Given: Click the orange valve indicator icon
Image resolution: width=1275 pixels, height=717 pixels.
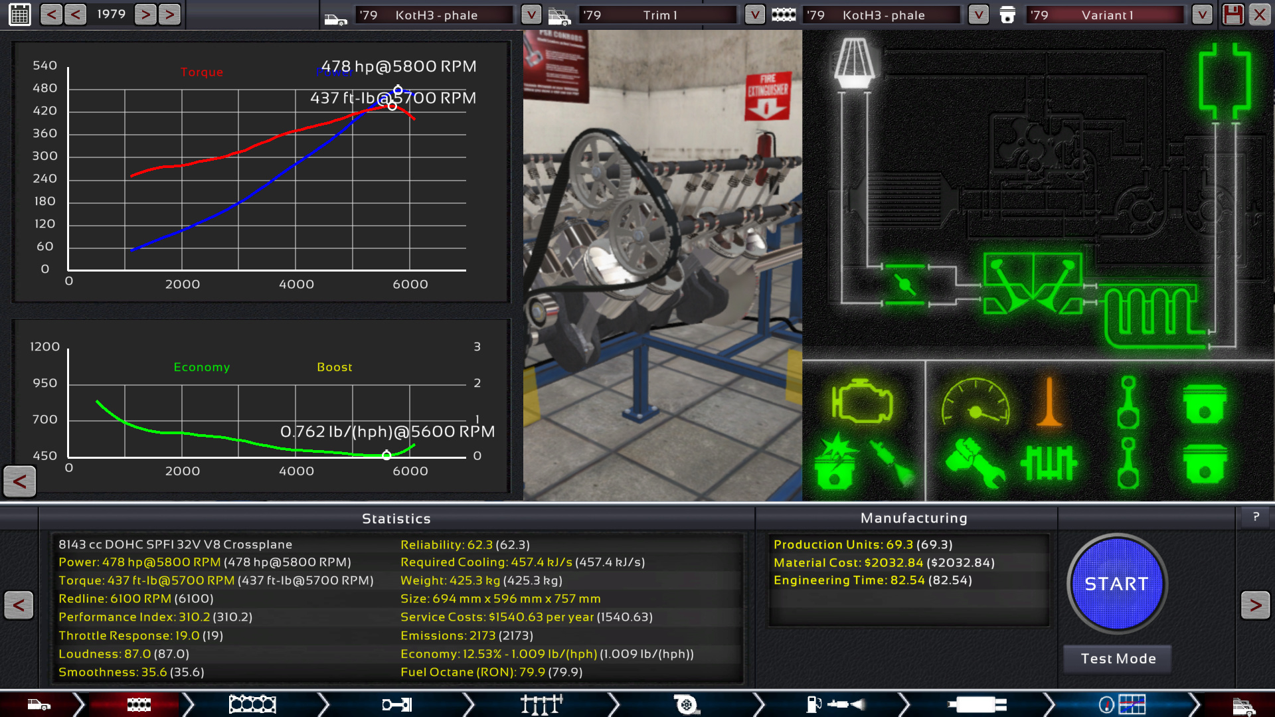Looking at the screenshot, I should pyautogui.click(x=1049, y=402).
